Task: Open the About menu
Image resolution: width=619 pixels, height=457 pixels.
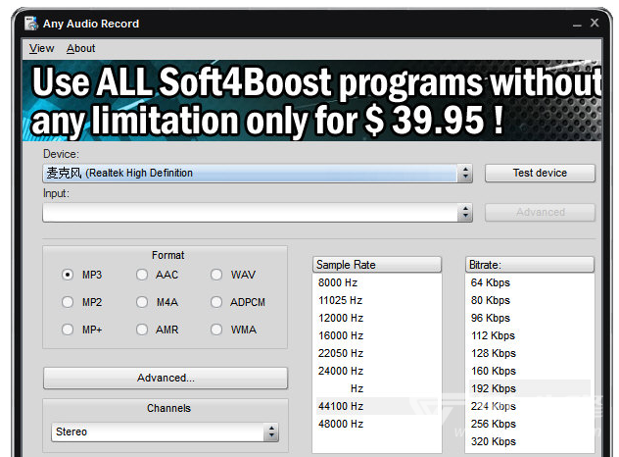Action: coord(81,48)
